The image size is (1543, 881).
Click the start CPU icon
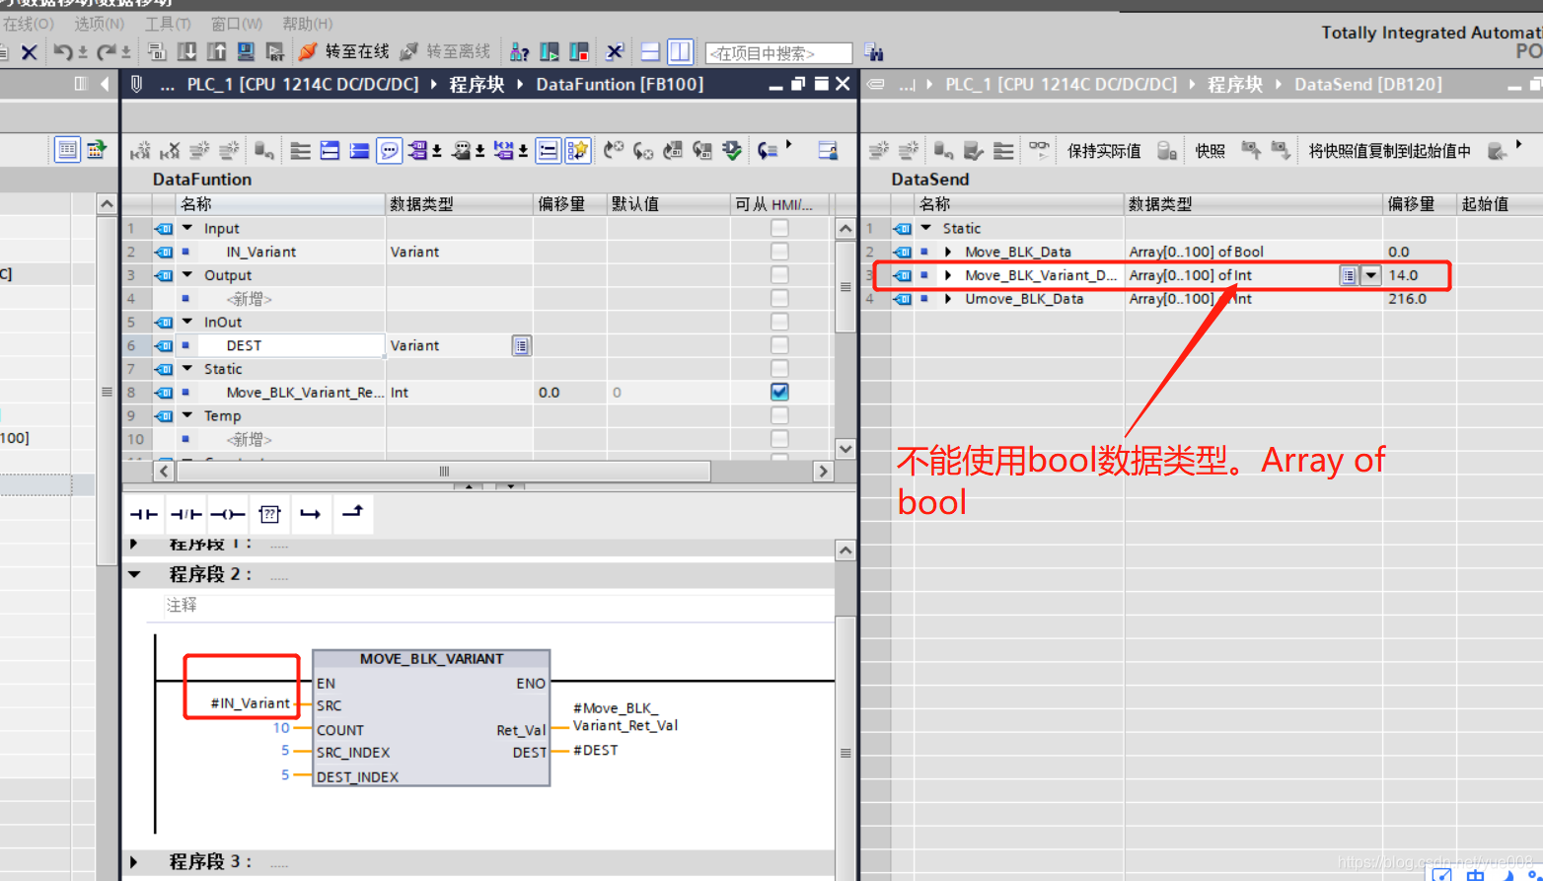(x=550, y=52)
